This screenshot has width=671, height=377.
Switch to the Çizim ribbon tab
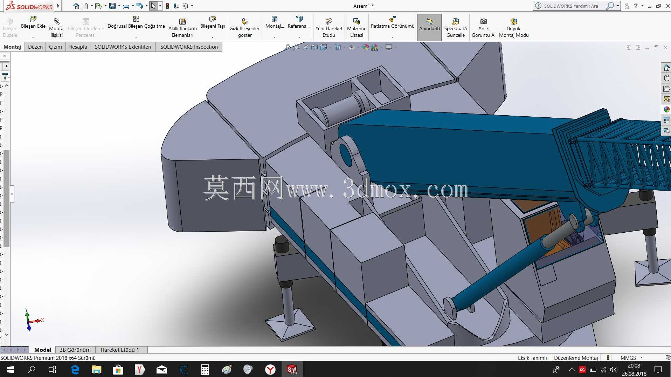pyautogui.click(x=55, y=47)
